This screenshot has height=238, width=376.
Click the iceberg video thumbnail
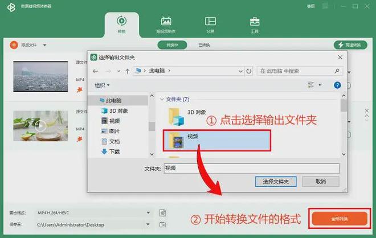pos(40,76)
